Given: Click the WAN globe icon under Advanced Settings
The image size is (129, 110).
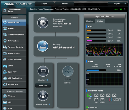Looking at the screenshot, I should pyautogui.click(x=5, y=108).
